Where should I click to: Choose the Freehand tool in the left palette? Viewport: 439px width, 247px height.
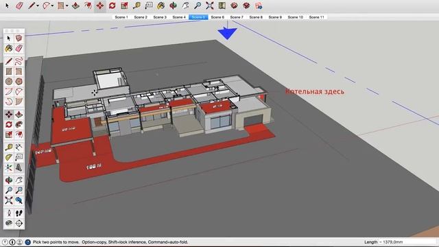[x=19, y=61]
